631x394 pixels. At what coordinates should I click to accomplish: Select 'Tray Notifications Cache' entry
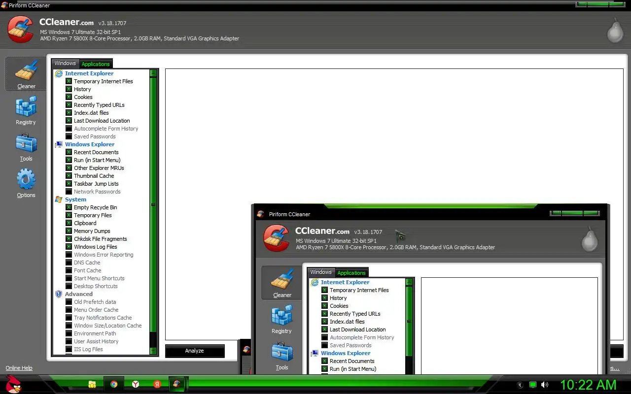(103, 318)
